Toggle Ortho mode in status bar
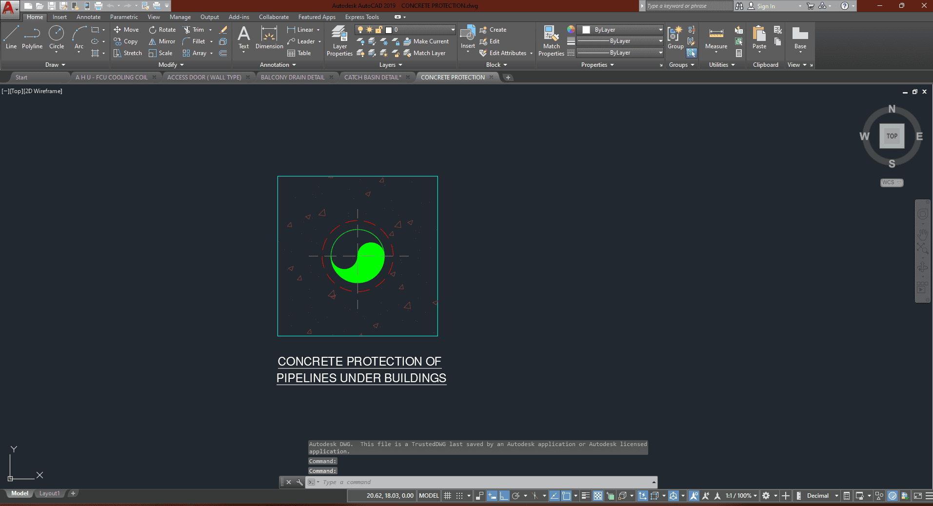Screen dimensions: 933x506 [x=504, y=496]
